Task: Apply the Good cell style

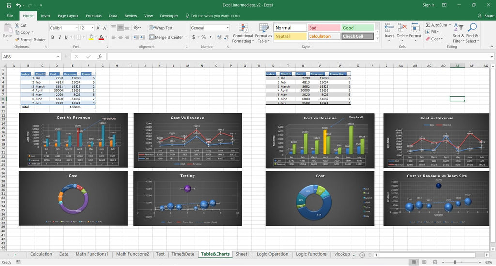Action: pos(358,28)
